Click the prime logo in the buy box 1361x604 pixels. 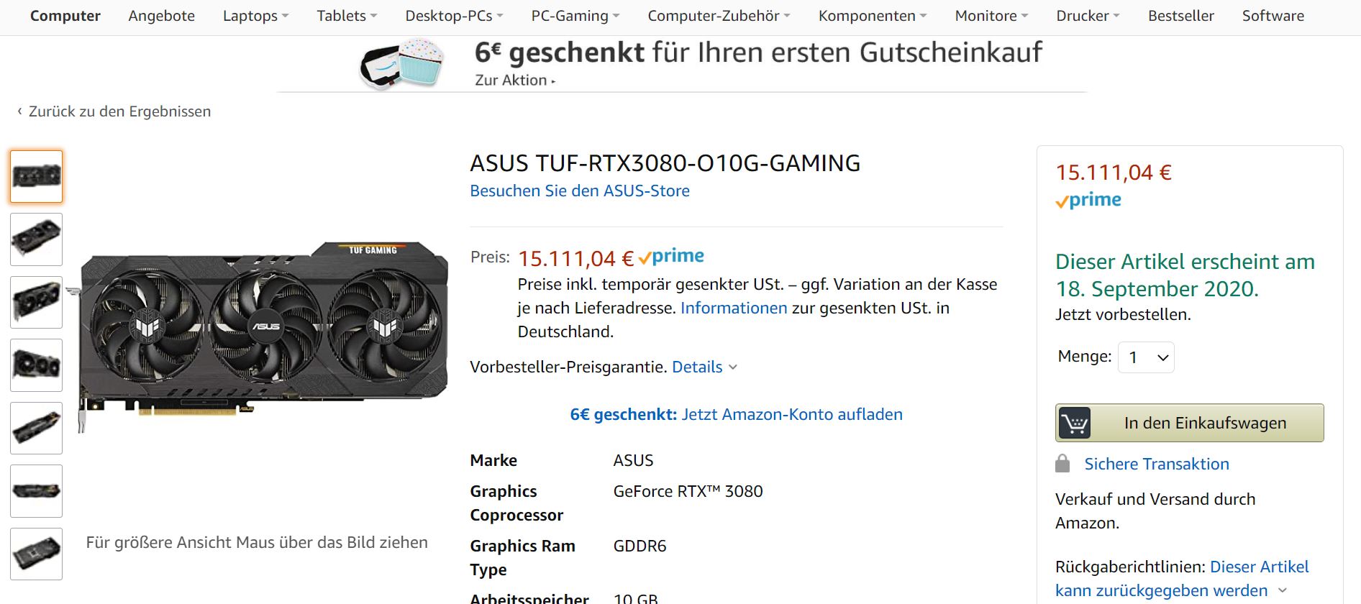point(1088,201)
